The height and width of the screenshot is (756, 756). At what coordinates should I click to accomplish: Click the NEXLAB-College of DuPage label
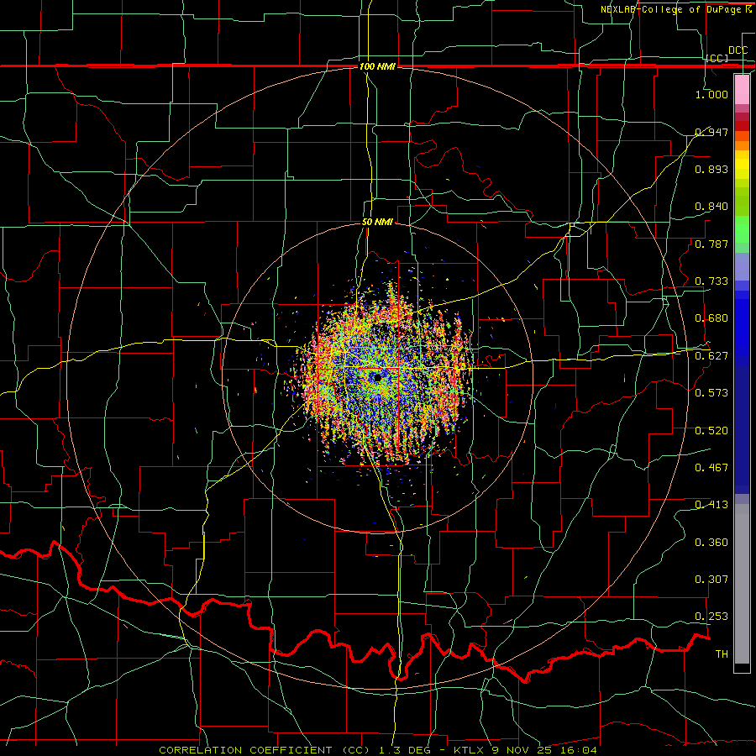675,9
